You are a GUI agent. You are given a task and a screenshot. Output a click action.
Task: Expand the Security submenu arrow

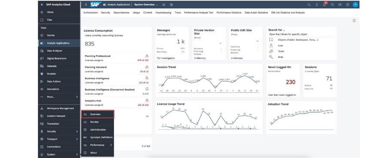(77, 131)
